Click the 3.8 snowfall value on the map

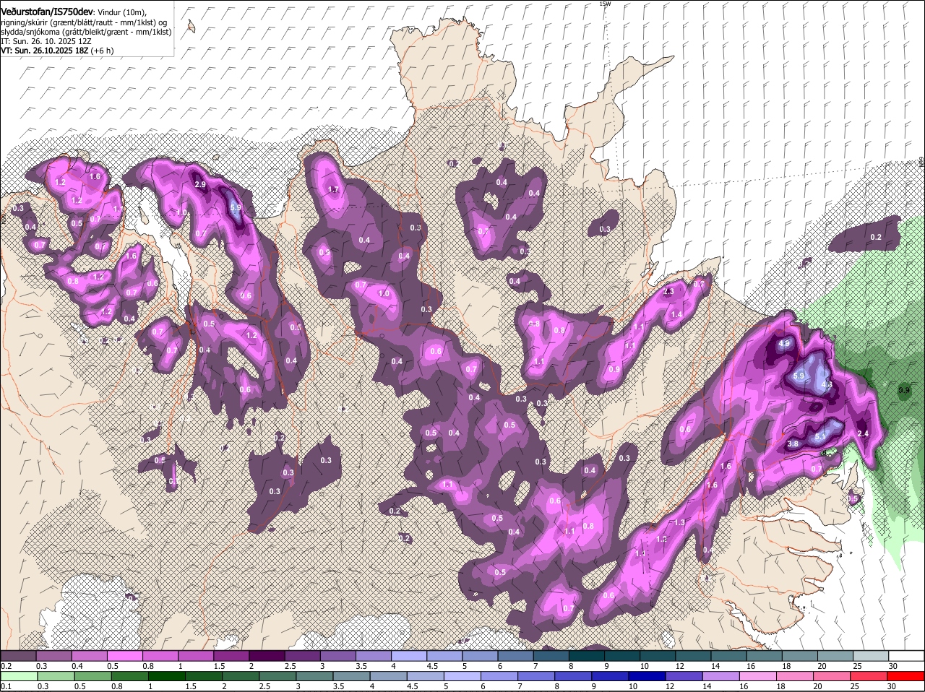[x=792, y=444]
